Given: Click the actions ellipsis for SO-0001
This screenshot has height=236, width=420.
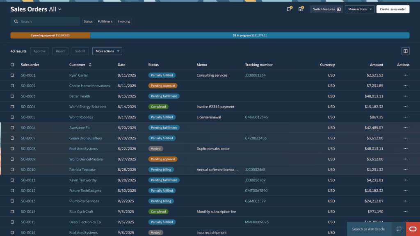Looking at the screenshot, I should [x=405, y=75].
